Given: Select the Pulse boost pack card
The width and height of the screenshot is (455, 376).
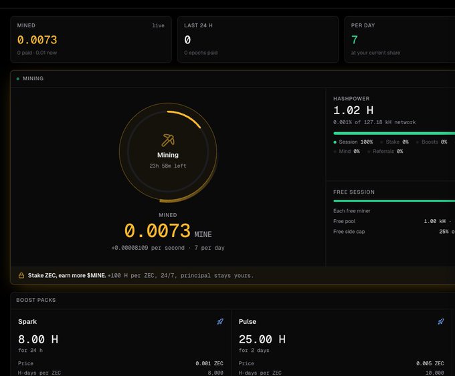Looking at the screenshot, I should pyautogui.click(x=341, y=343).
